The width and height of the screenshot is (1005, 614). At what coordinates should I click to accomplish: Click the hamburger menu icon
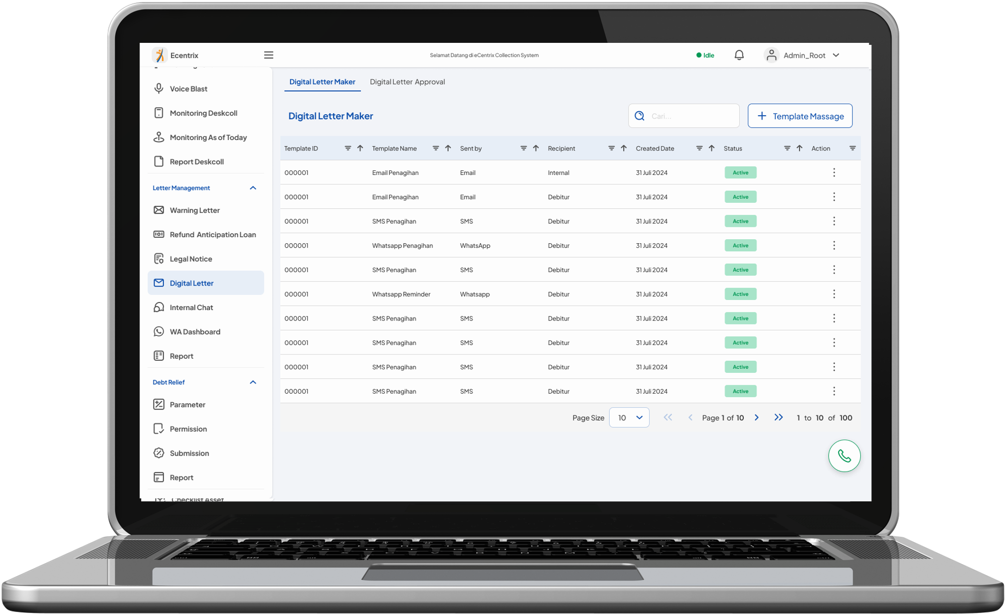pos(268,55)
